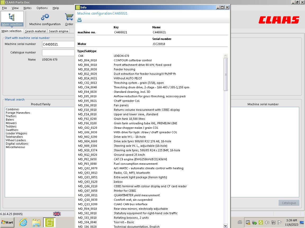The image size is (305, 228).
Task: Click the Printer for CEBIS row
Action: [x=150, y=191]
